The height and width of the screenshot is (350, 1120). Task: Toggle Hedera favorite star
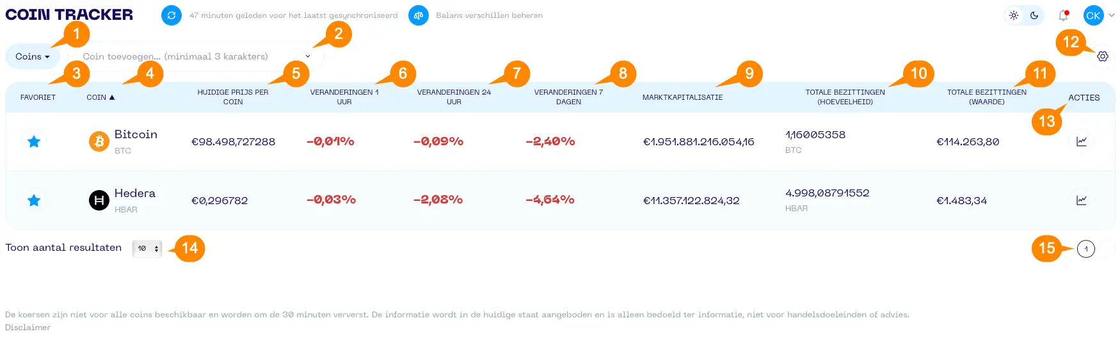click(x=34, y=200)
